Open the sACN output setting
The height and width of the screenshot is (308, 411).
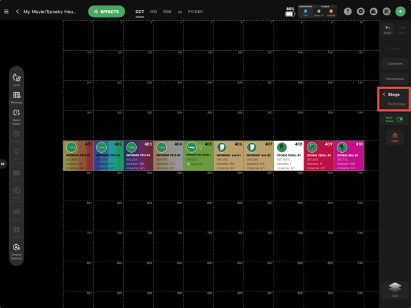(x=331, y=13)
